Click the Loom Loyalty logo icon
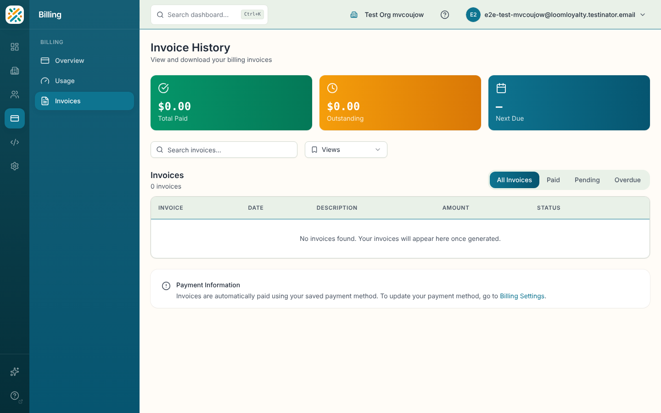The height and width of the screenshot is (413, 661). (15, 15)
